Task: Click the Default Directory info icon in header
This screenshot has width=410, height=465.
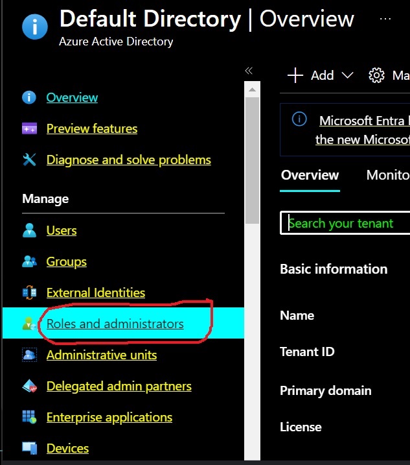Action: (x=35, y=27)
